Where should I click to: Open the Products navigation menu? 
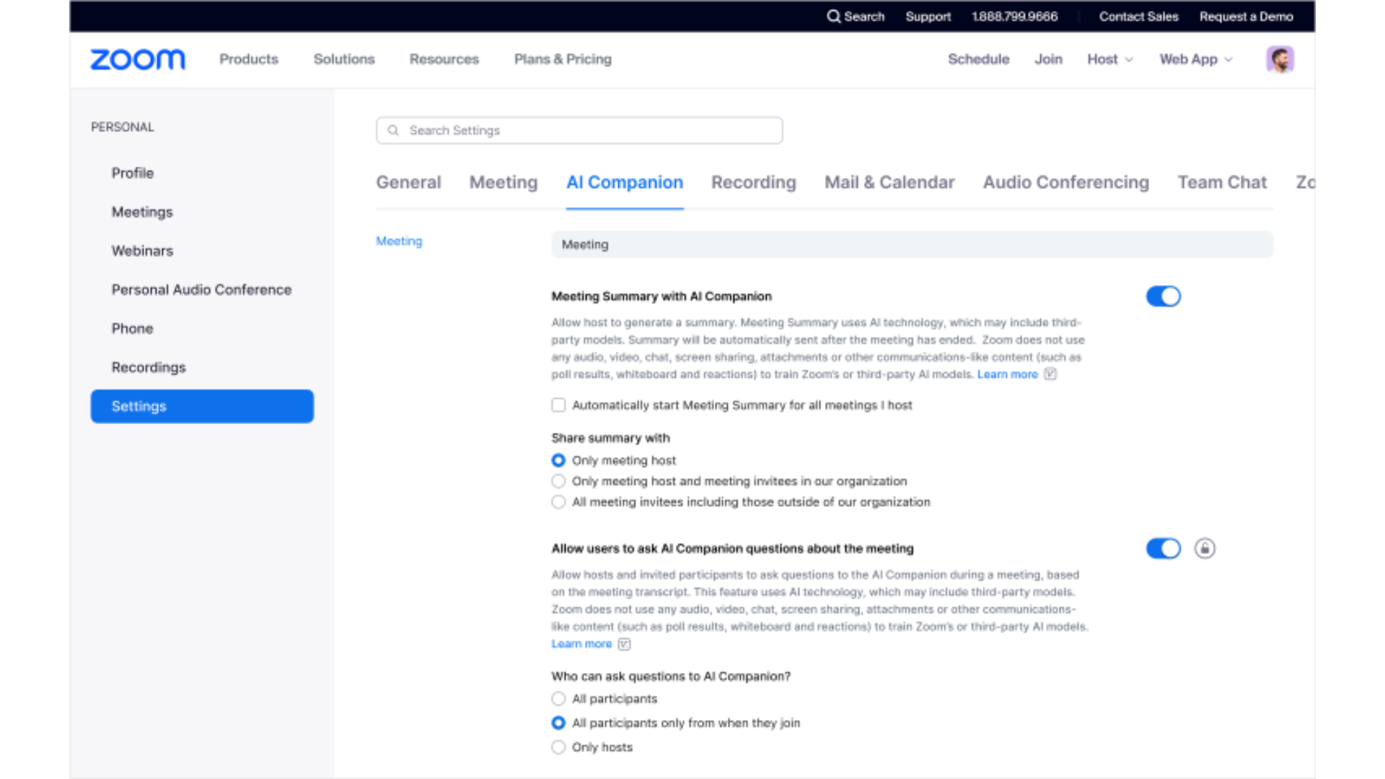point(249,59)
